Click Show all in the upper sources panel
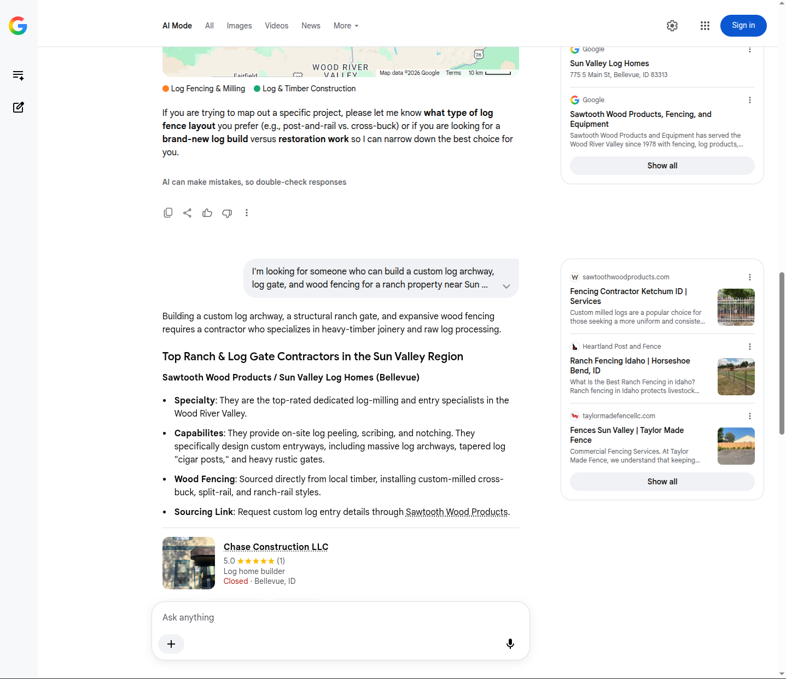Screen dimensions: 786x679 [662, 166]
